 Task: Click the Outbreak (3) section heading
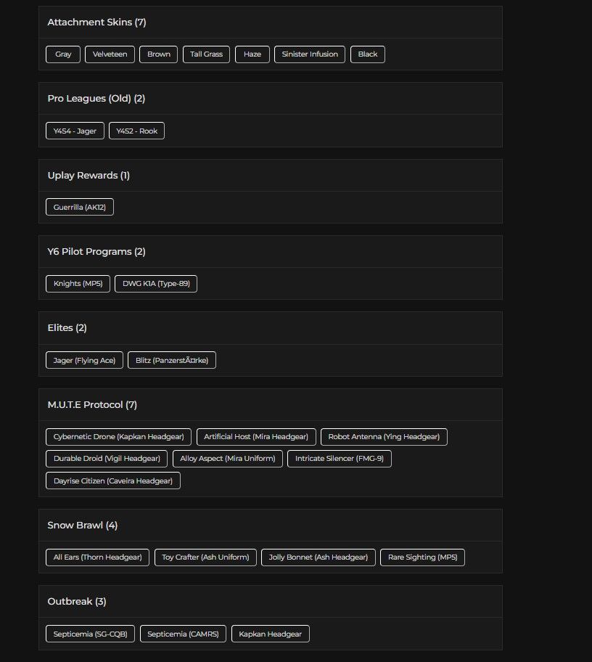tap(77, 602)
